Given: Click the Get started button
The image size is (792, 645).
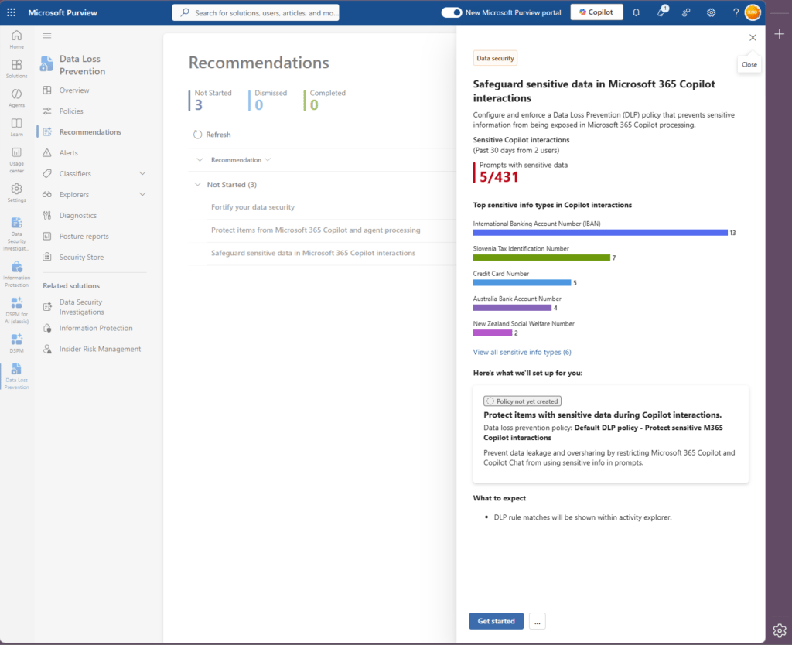Looking at the screenshot, I should 496,621.
